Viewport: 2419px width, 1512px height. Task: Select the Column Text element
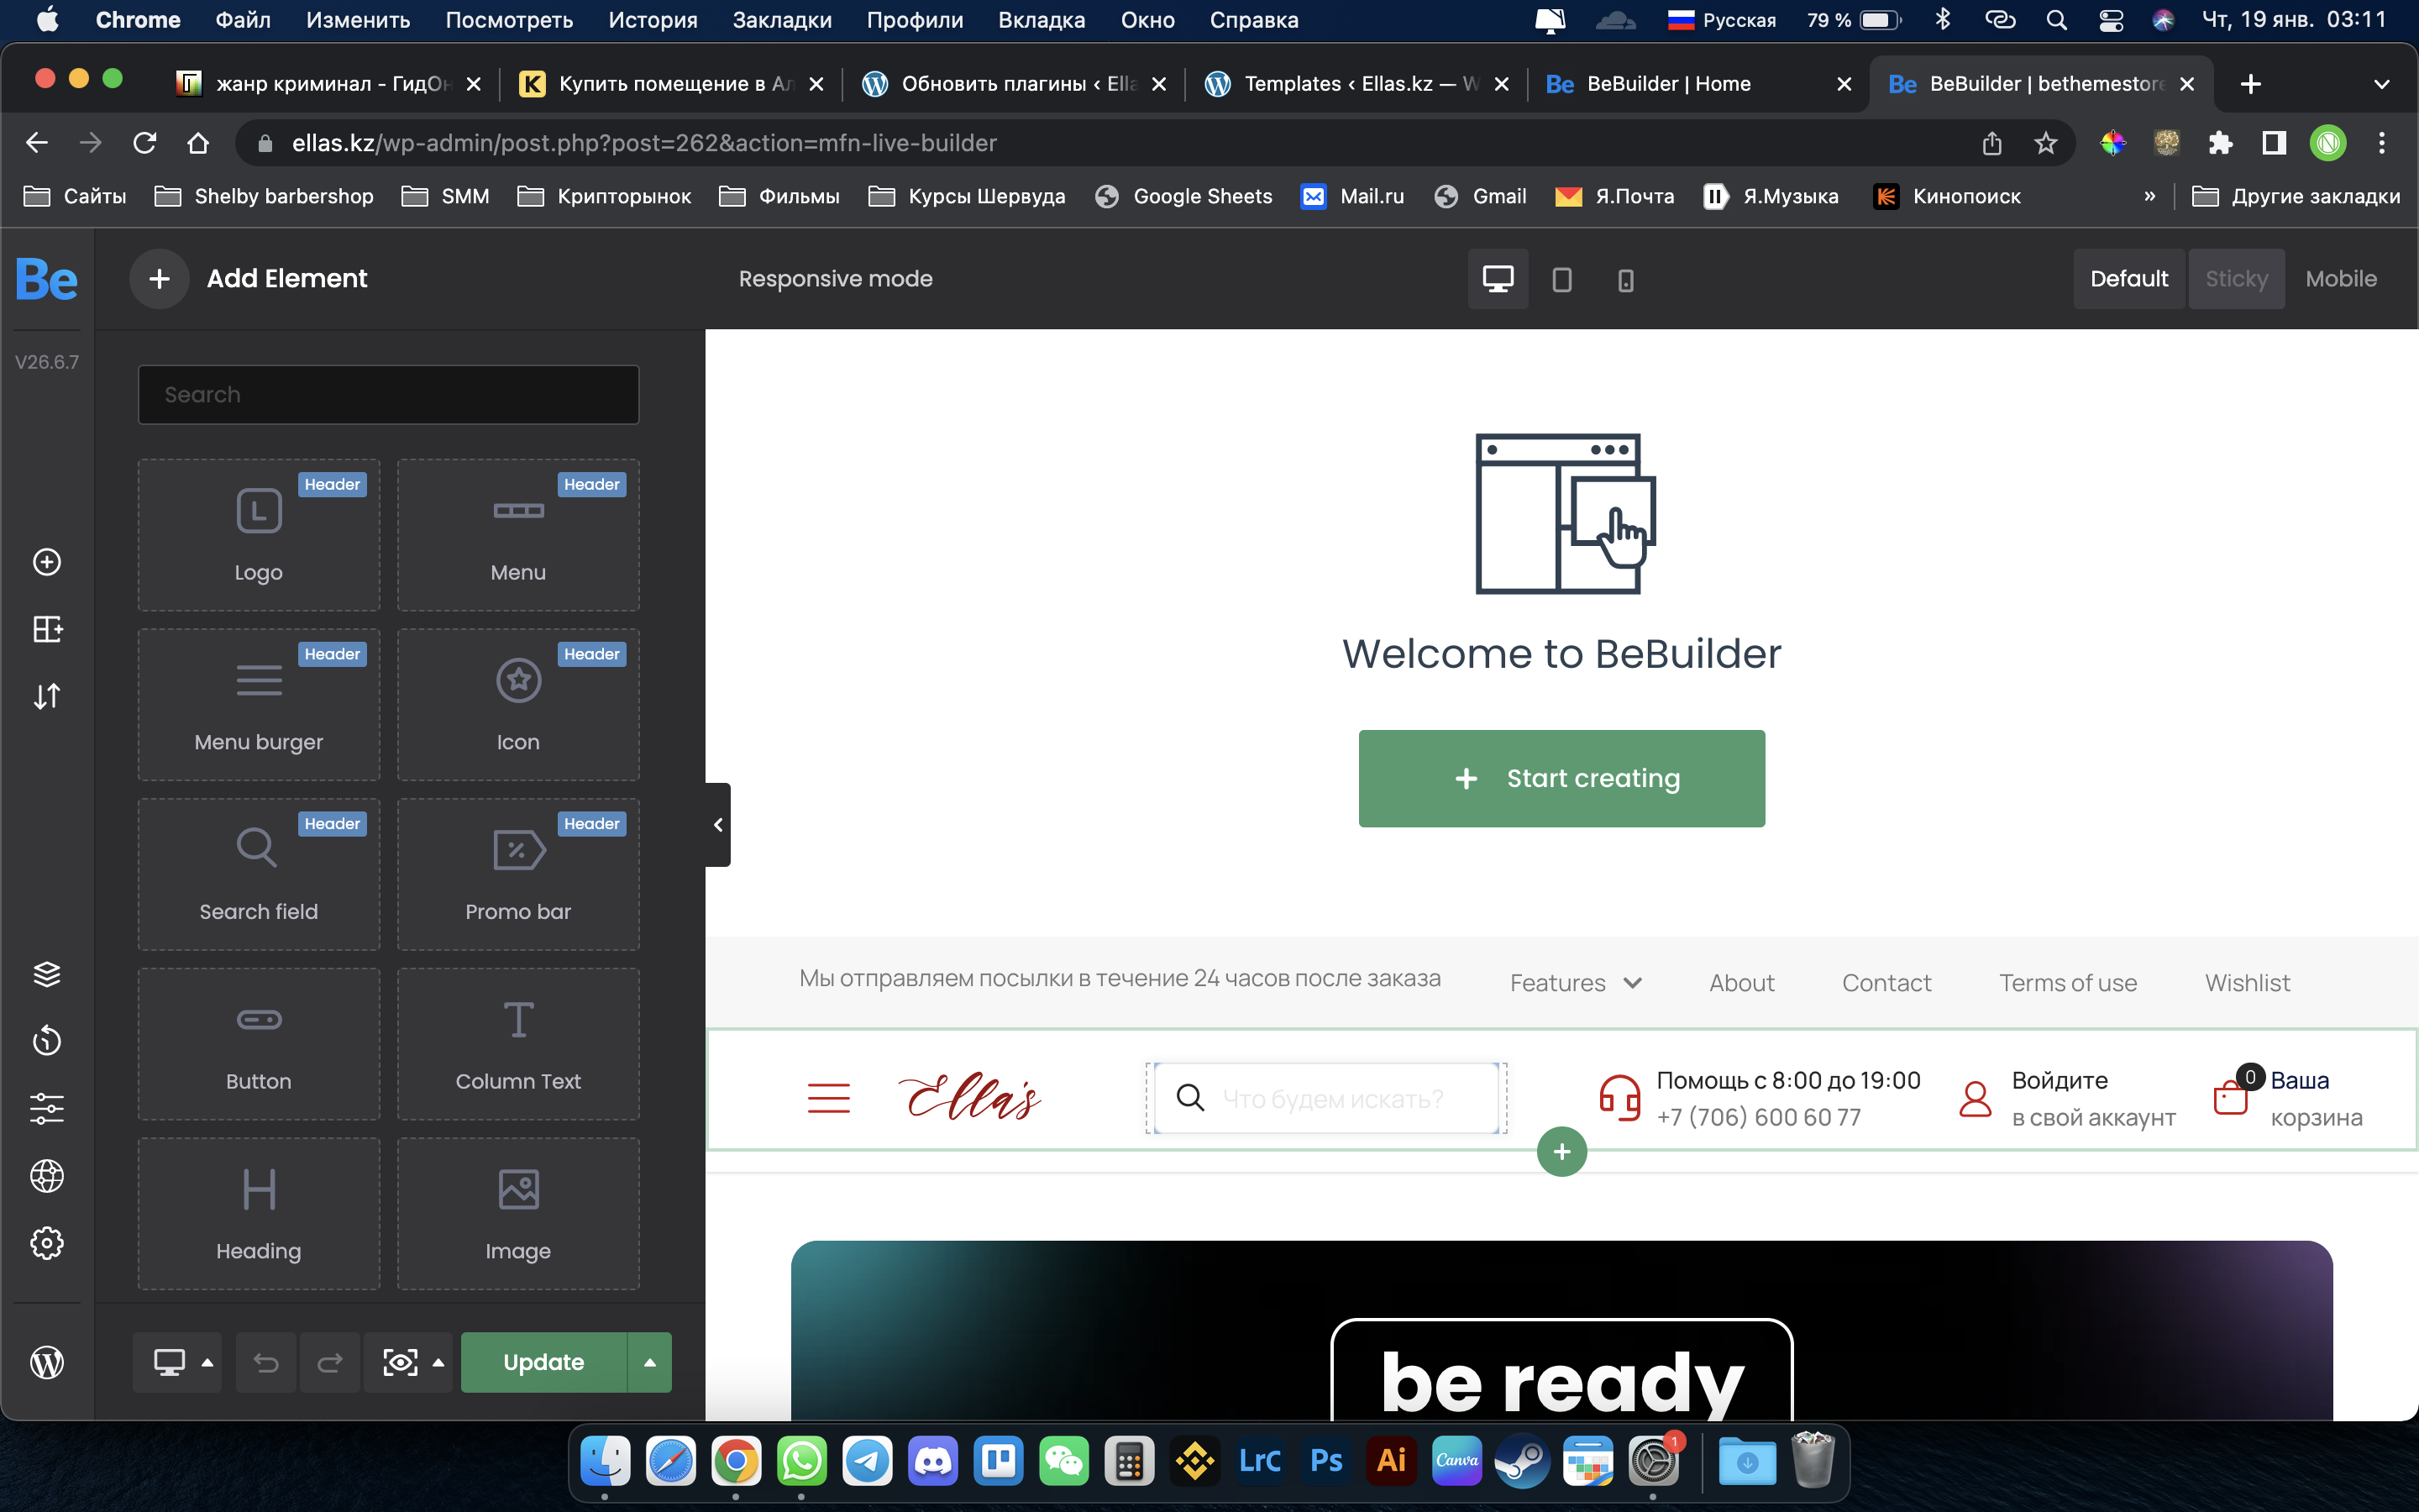point(517,1044)
